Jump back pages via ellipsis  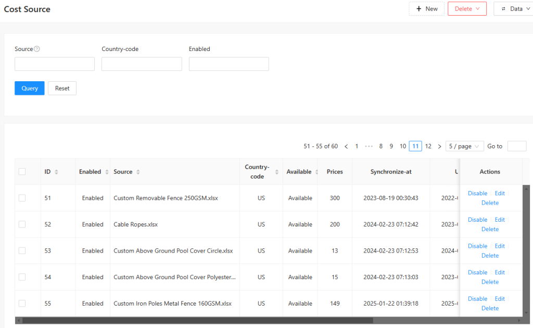coord(369,146)
